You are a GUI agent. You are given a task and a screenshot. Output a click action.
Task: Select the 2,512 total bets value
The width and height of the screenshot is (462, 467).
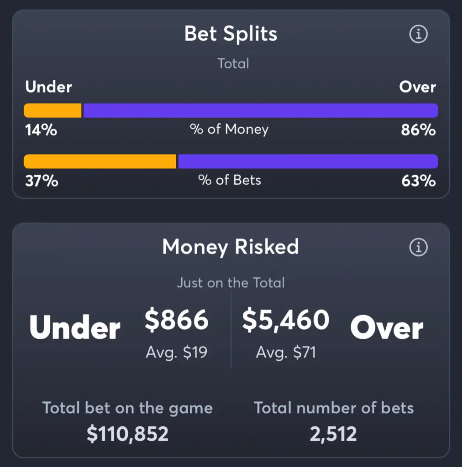[x=333, y=434]
